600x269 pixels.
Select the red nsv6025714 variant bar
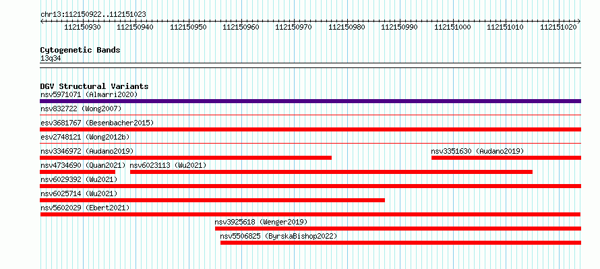coord(212,200)
